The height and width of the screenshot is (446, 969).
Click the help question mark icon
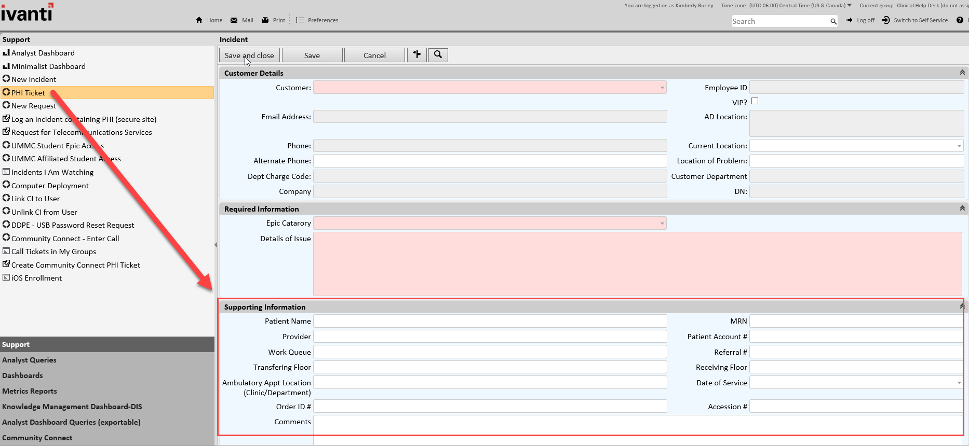coord(960,20)
